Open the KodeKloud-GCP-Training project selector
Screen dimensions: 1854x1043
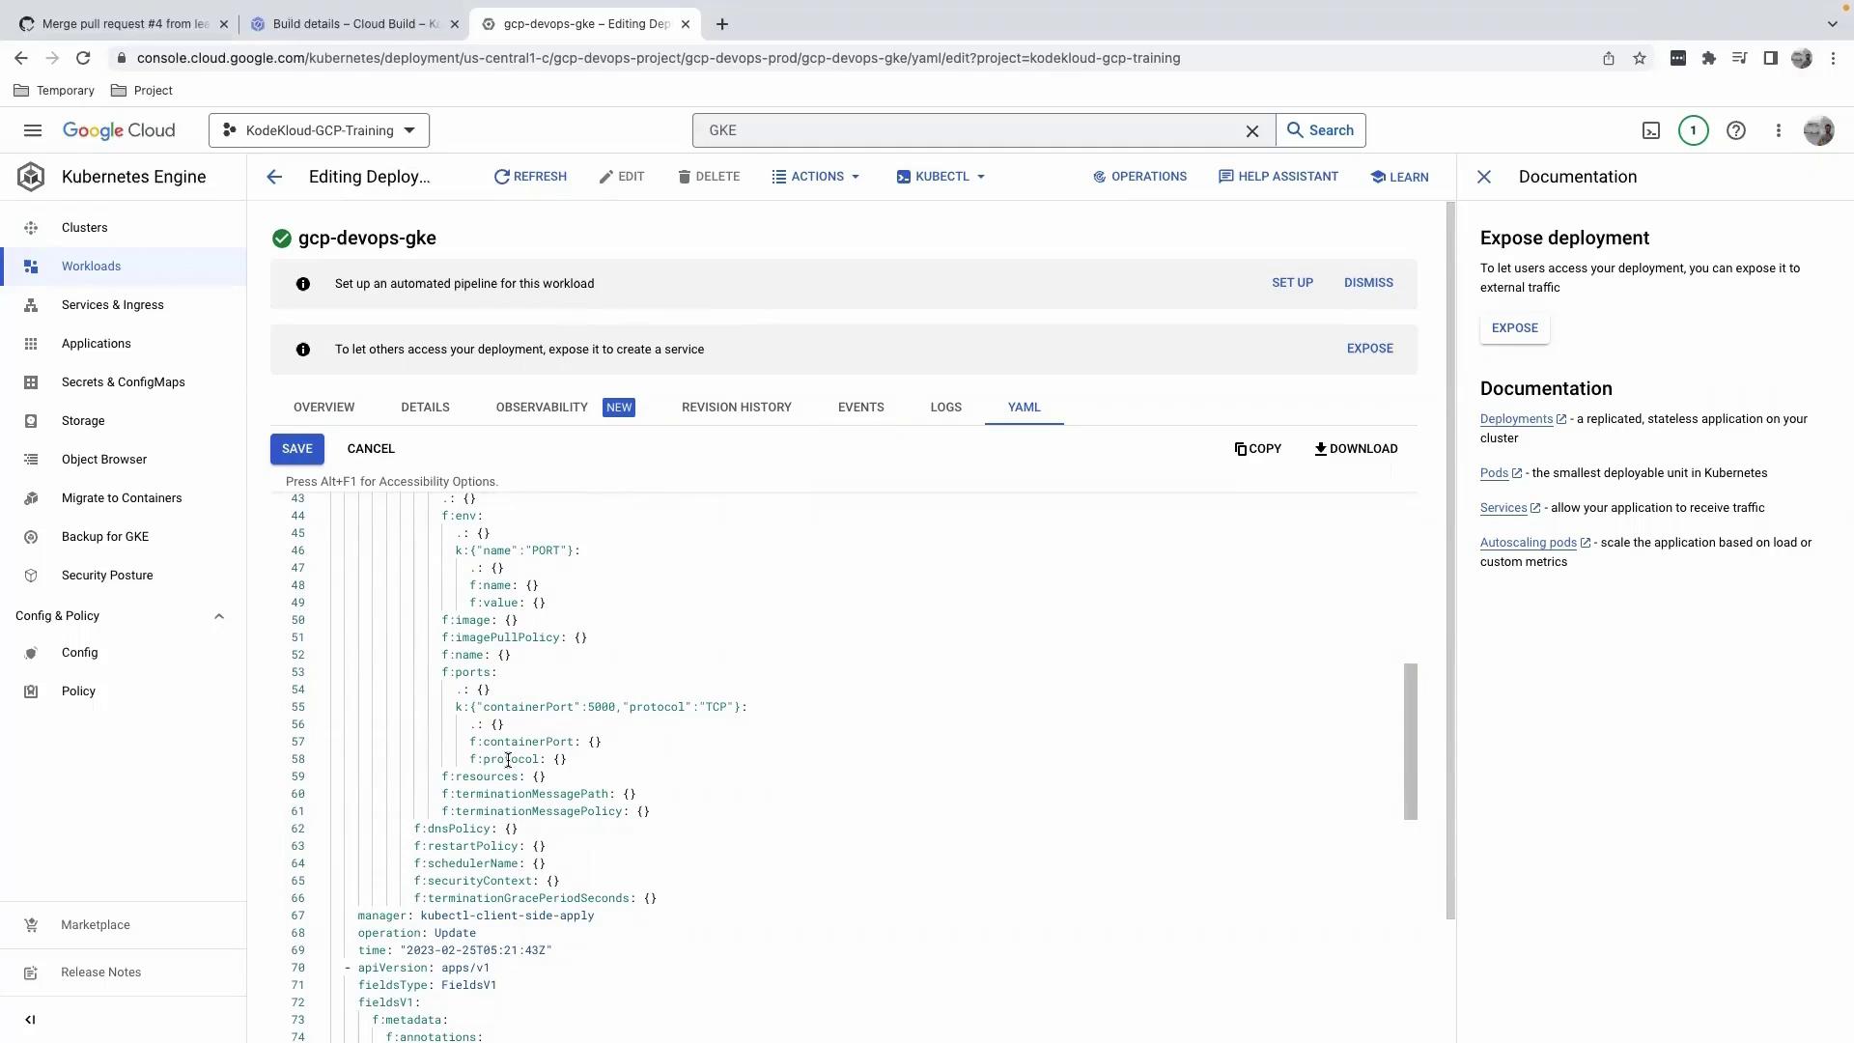[319, 130]
